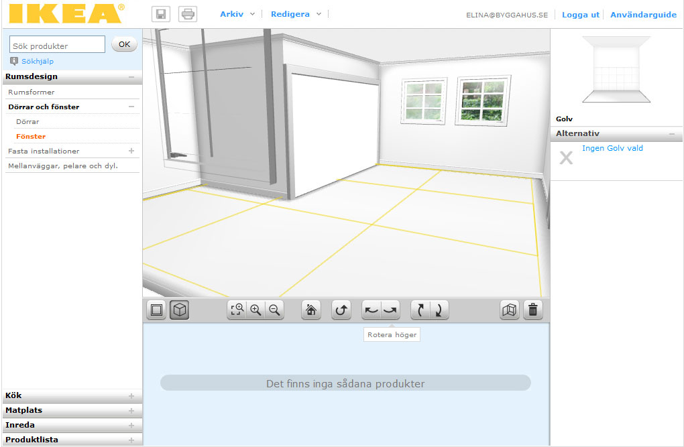
Task: Print the design with printer icon
Action: pos(188,14)
